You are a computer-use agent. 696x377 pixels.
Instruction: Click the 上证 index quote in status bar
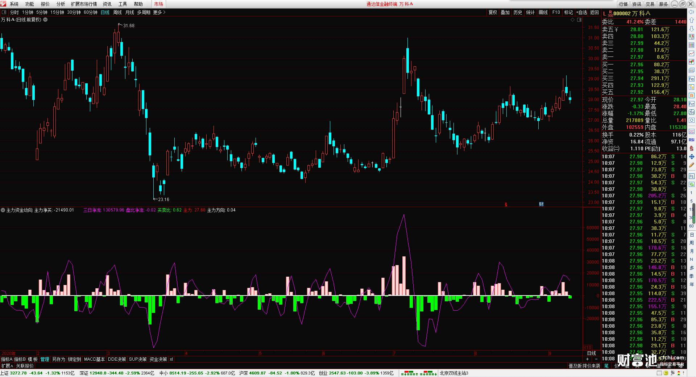coord(38,373)
